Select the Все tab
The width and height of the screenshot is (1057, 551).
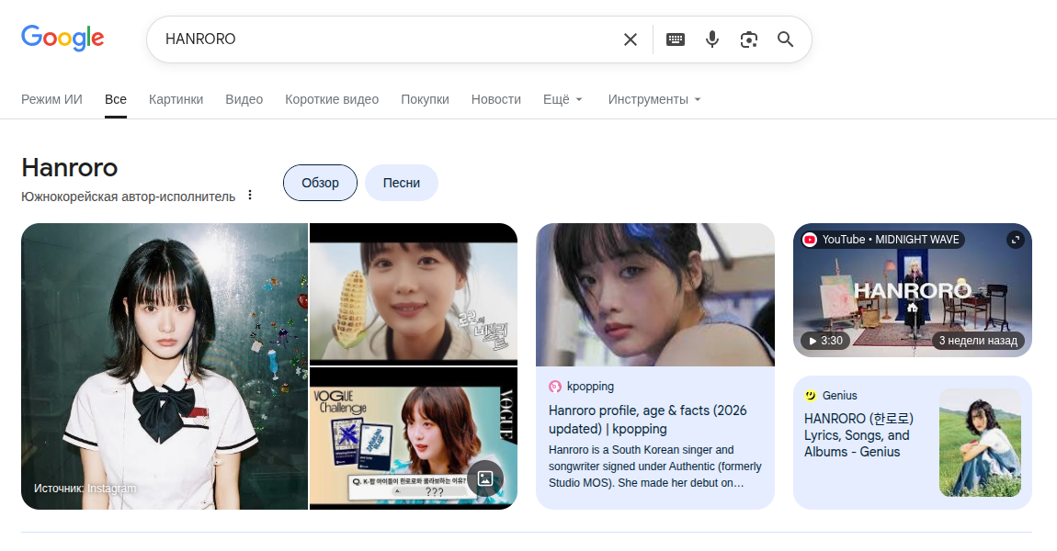(115, 100)
